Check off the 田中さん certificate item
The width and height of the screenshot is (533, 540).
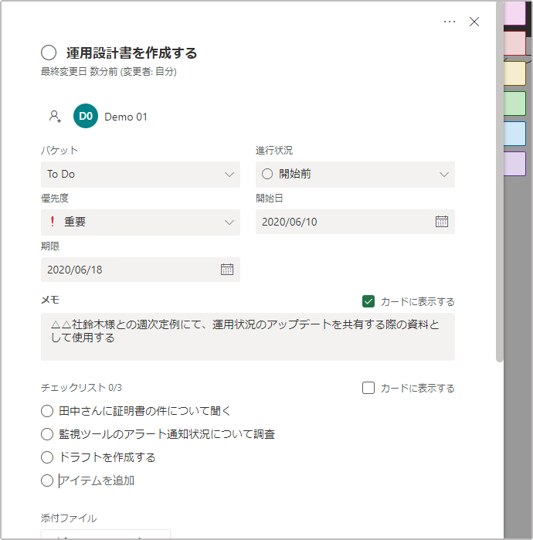pyautogui.click(x=47, y=411)
